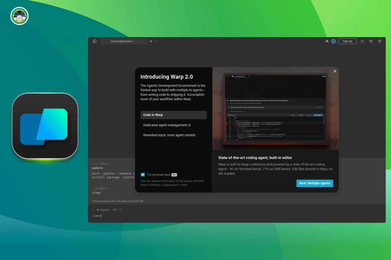Image resolution: width=391 pixels, height=260 pixels.
Task: Select the Code in Warp item
Action: [x=173, y=115]
